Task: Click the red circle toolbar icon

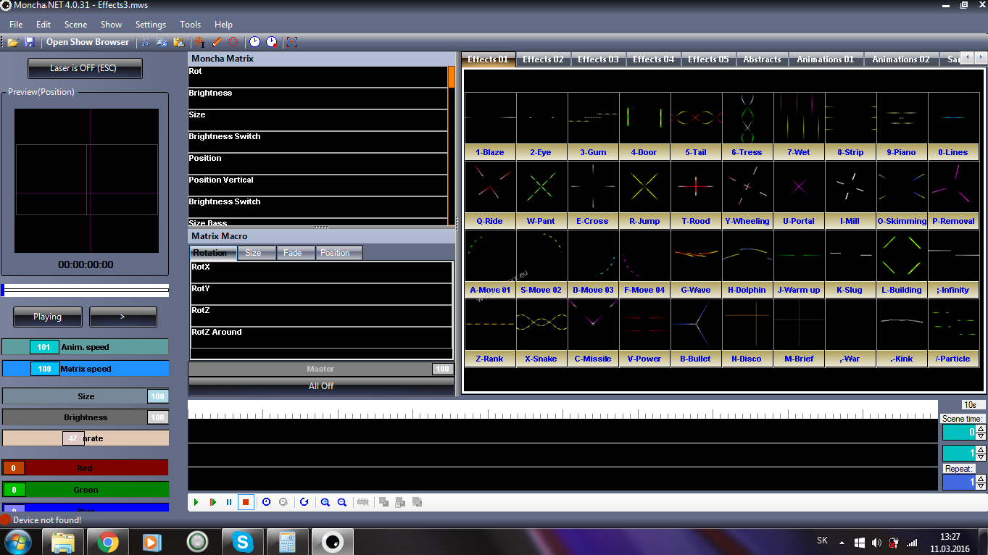Action: [233, 42]
